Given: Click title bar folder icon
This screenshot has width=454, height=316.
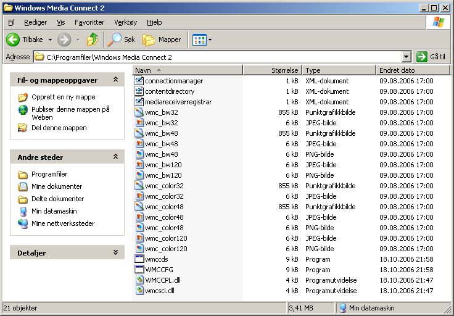Looking at the screenshot, I should click(8, 7).
